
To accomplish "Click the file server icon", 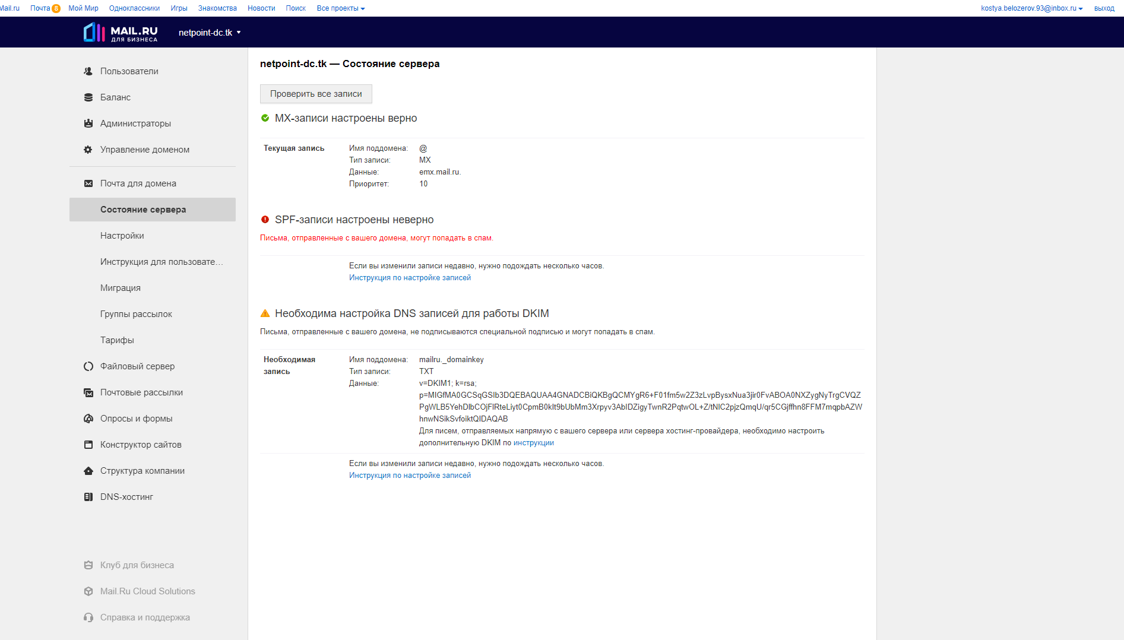I will 88,366.
